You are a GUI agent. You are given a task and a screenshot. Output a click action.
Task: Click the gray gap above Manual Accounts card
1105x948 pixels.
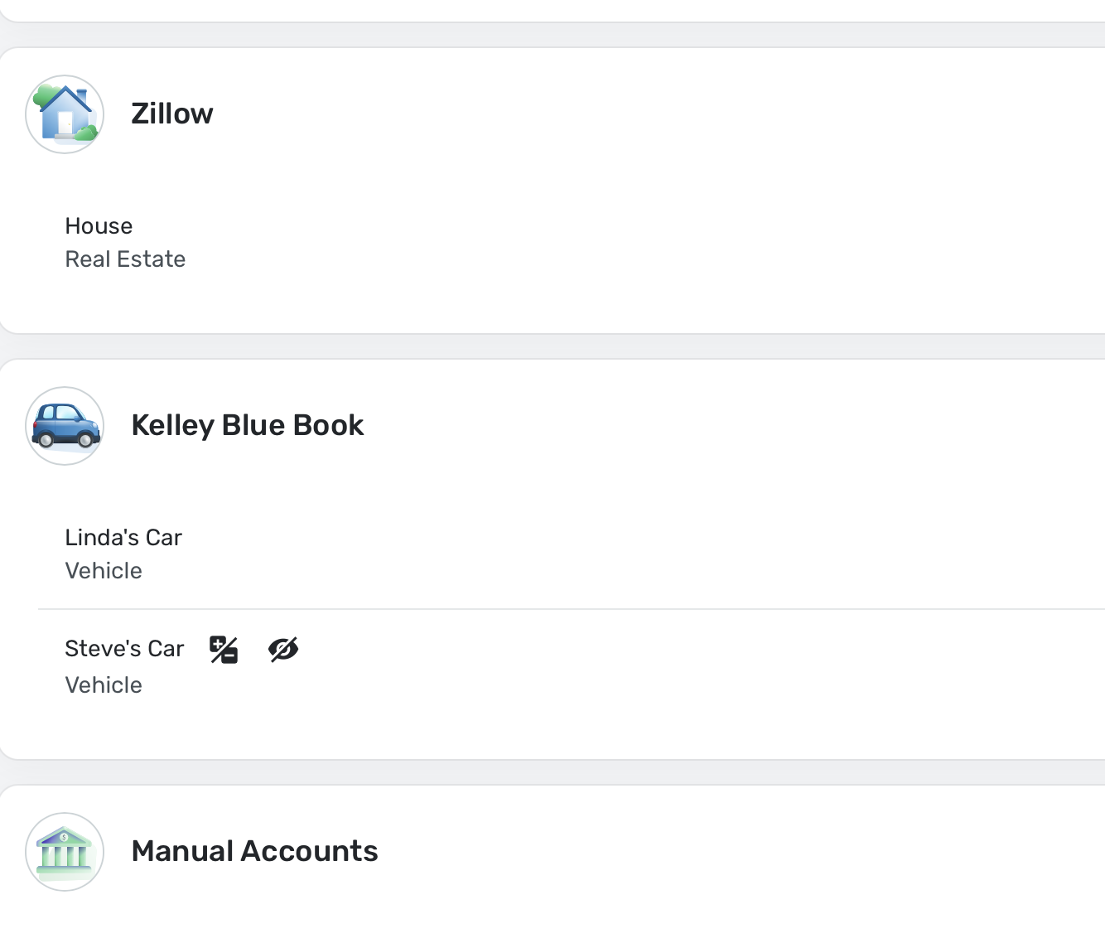pyautogui.click(x=552, y=772)
